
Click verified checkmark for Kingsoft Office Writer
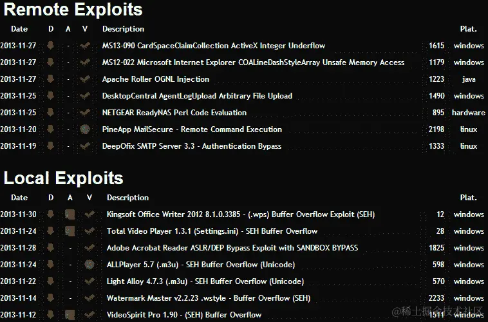(89, 214)
